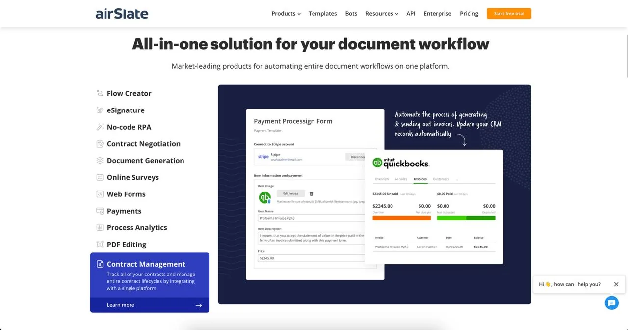Click the trash icon beside Edit image
This screenshot has height=330, width=628.
pos(311,194)
